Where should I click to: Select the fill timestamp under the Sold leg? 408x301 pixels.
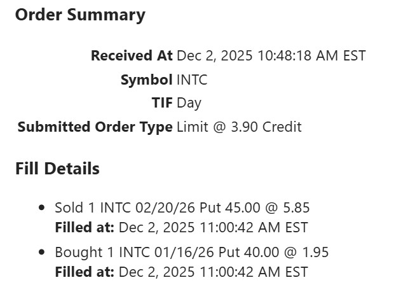click(213, 227)
